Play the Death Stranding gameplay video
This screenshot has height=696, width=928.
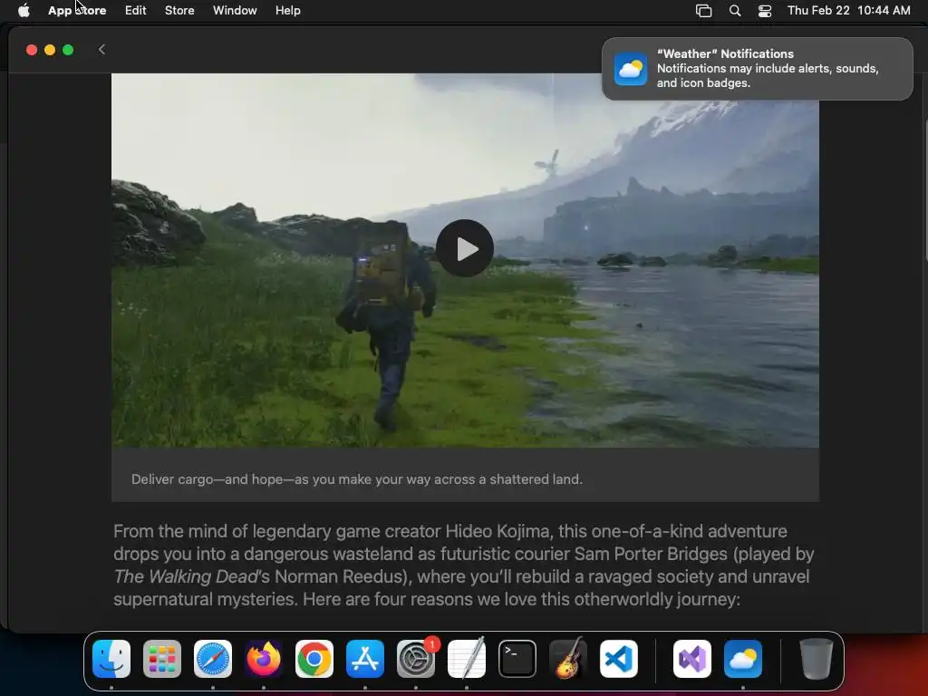click(x=465, y=248)
